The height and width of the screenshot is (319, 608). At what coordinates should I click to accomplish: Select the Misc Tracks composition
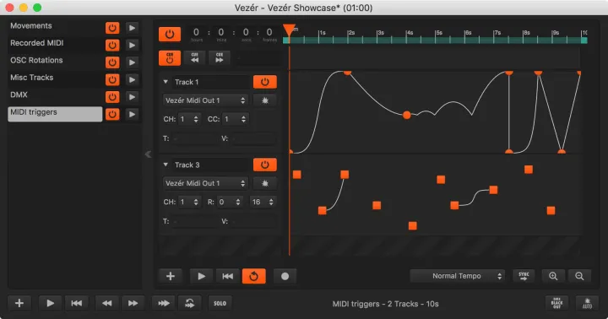(x=55, y=78)
